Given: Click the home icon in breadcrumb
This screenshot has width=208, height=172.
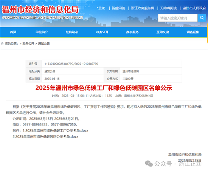Looking at the screenshot, I should [x=2, y=43].
